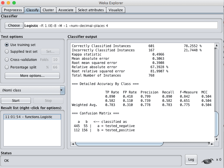Click the Choose classifier button
Image resolution: width=224 pixels, height=168 pixels.
point(14,26)
